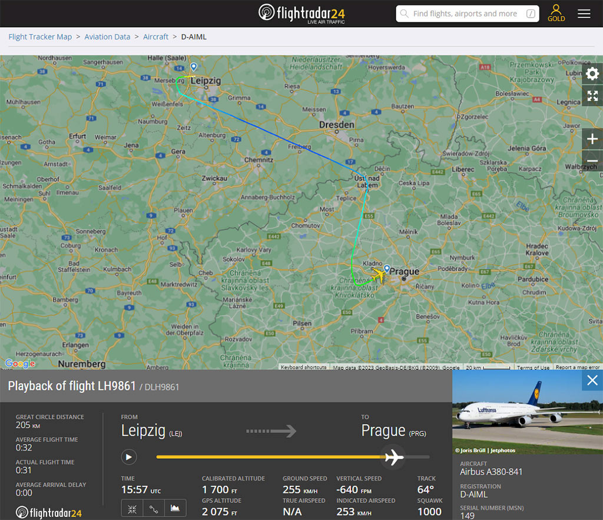This screenshot has height=520, width=603.
Task: Open the map settings gear
Action: point(592,74)
